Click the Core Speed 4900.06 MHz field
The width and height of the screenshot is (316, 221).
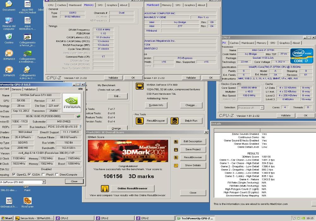(249, 88)
